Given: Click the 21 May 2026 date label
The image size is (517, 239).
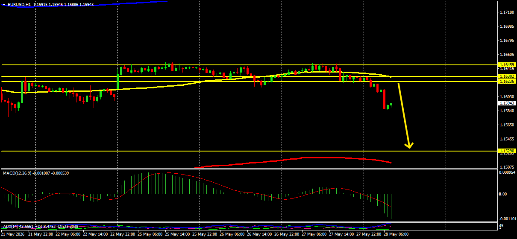Looking at the screenshot, I should 13,235.
